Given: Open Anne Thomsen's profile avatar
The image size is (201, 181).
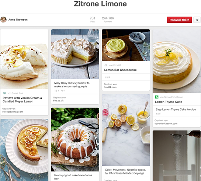Looking at the screenshot, I should pyautogui.click(x=3, y=20).
